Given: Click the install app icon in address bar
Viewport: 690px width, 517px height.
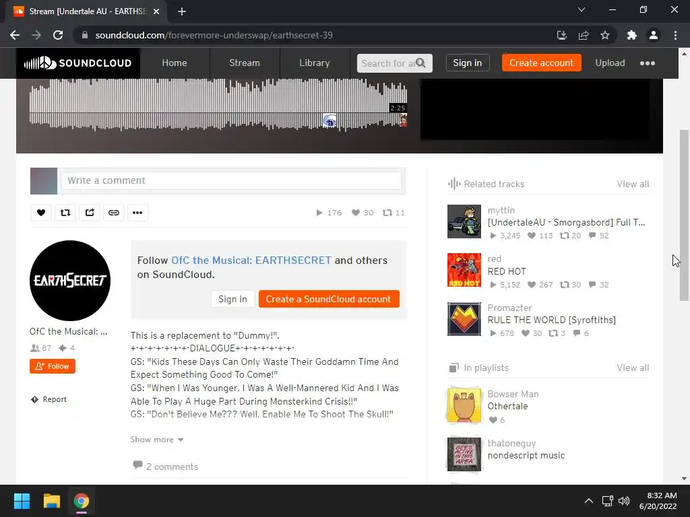Looking at the screenshot, I should 561,35.
